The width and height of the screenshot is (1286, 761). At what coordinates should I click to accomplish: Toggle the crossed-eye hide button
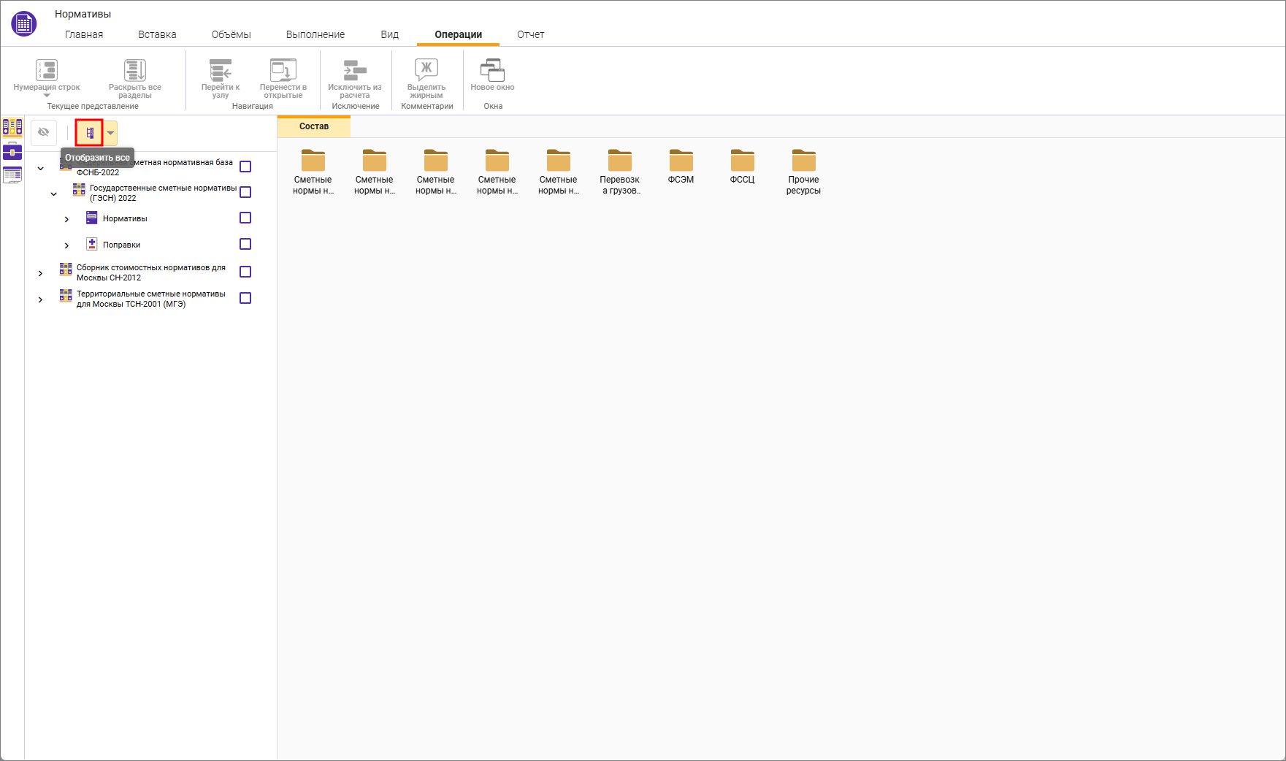(44, 133)
